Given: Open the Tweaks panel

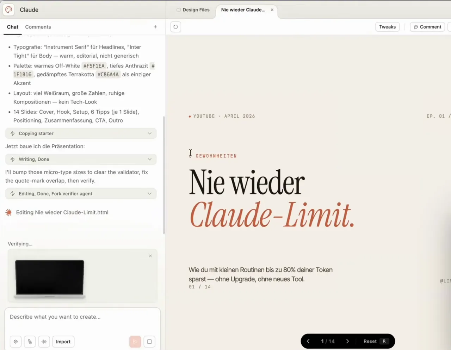Looking at the screenshot, I should [x=388, y=27].
